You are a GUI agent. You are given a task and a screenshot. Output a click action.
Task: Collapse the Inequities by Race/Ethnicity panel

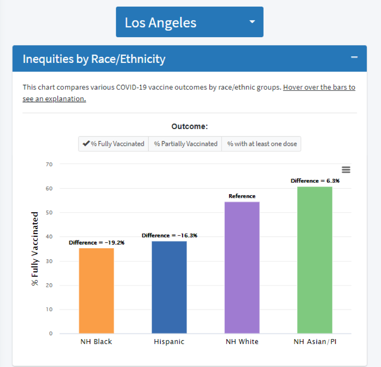click(x=354, y=57)
